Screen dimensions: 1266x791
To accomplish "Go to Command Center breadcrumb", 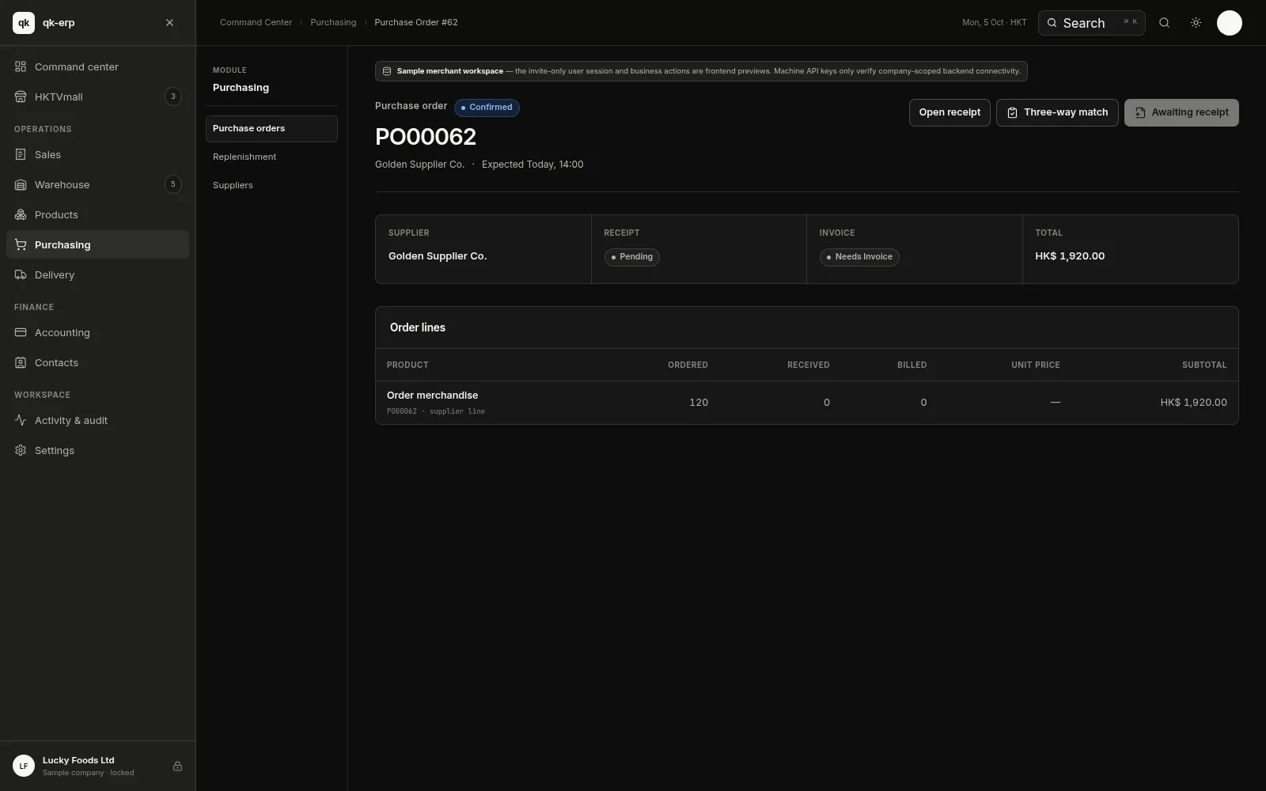I will click(x=256, y=22).
